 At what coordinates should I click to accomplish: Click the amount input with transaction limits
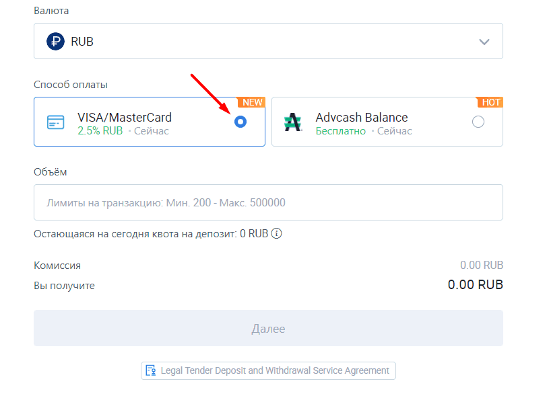click(x=268, y=202)
